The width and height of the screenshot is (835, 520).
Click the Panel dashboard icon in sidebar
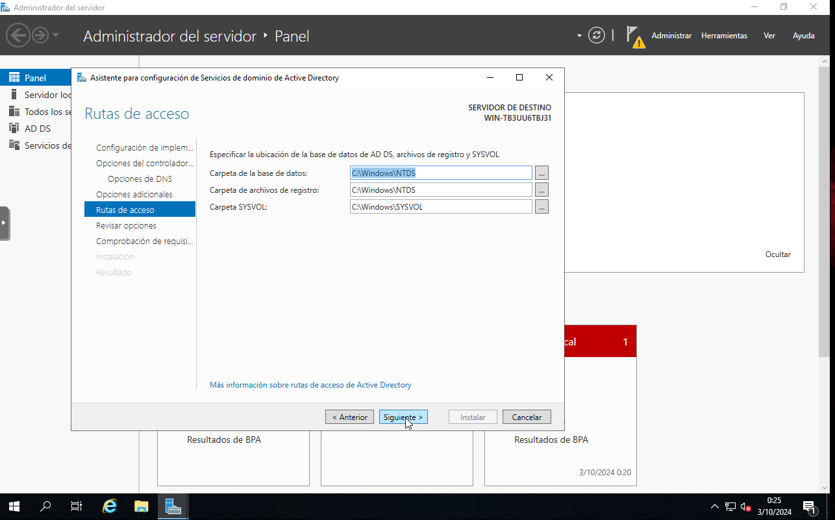[14, 78]
